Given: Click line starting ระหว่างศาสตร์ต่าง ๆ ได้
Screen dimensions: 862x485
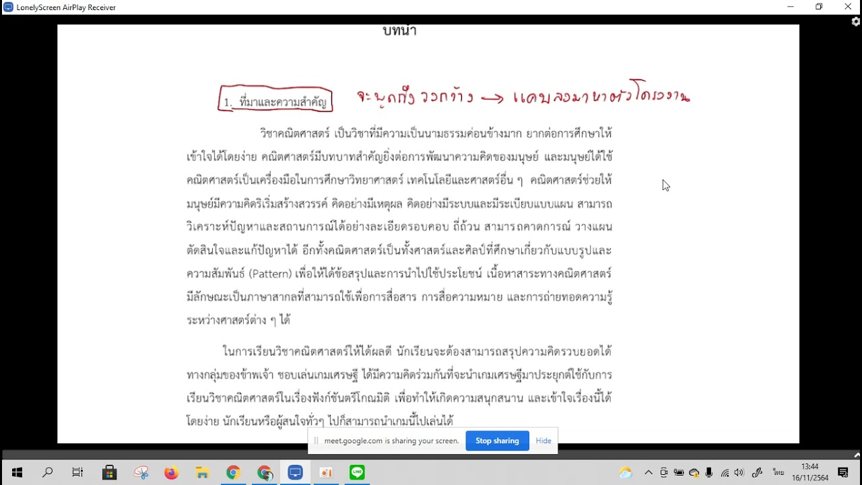Looking at the screenshot, I should pyautogui.click(x=238, y=321).
